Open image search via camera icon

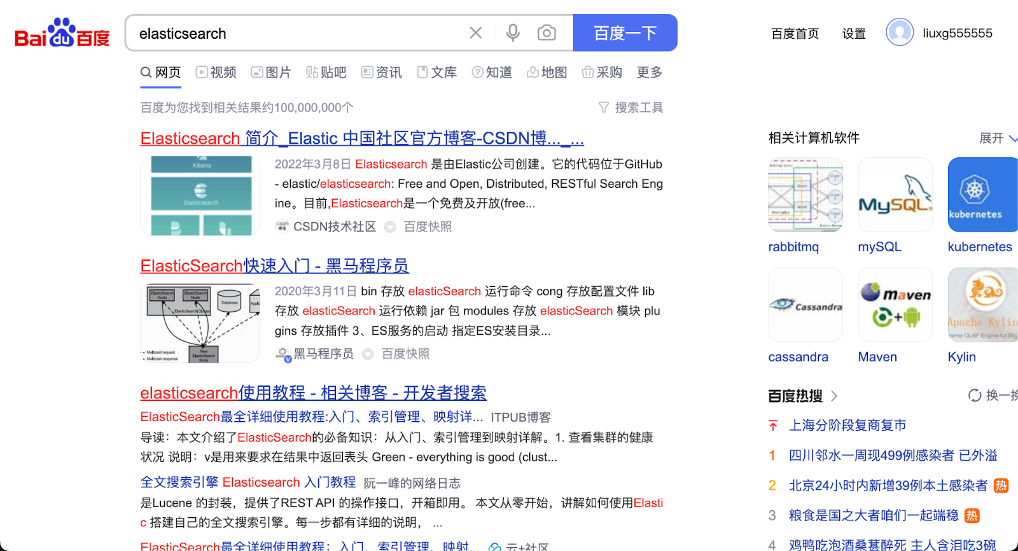click(547, 32)
